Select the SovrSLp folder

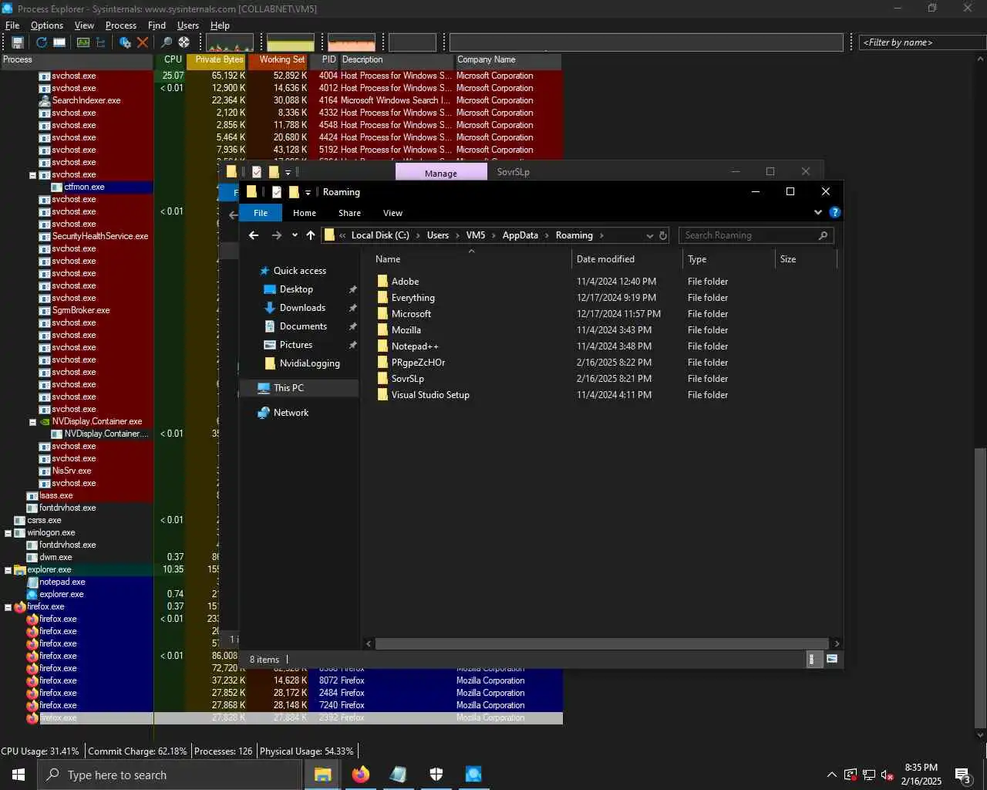[x=407, y=379]
